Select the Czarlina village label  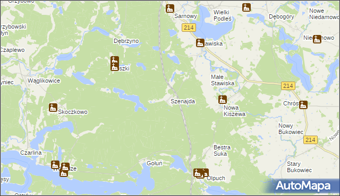coord(31,153)
